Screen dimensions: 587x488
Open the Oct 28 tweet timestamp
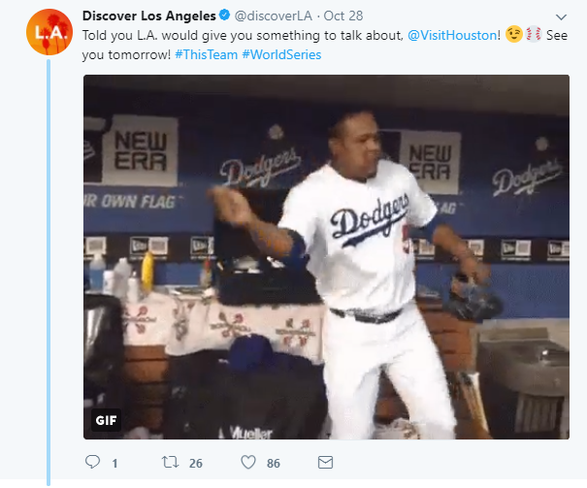click(x=343, y=16)
